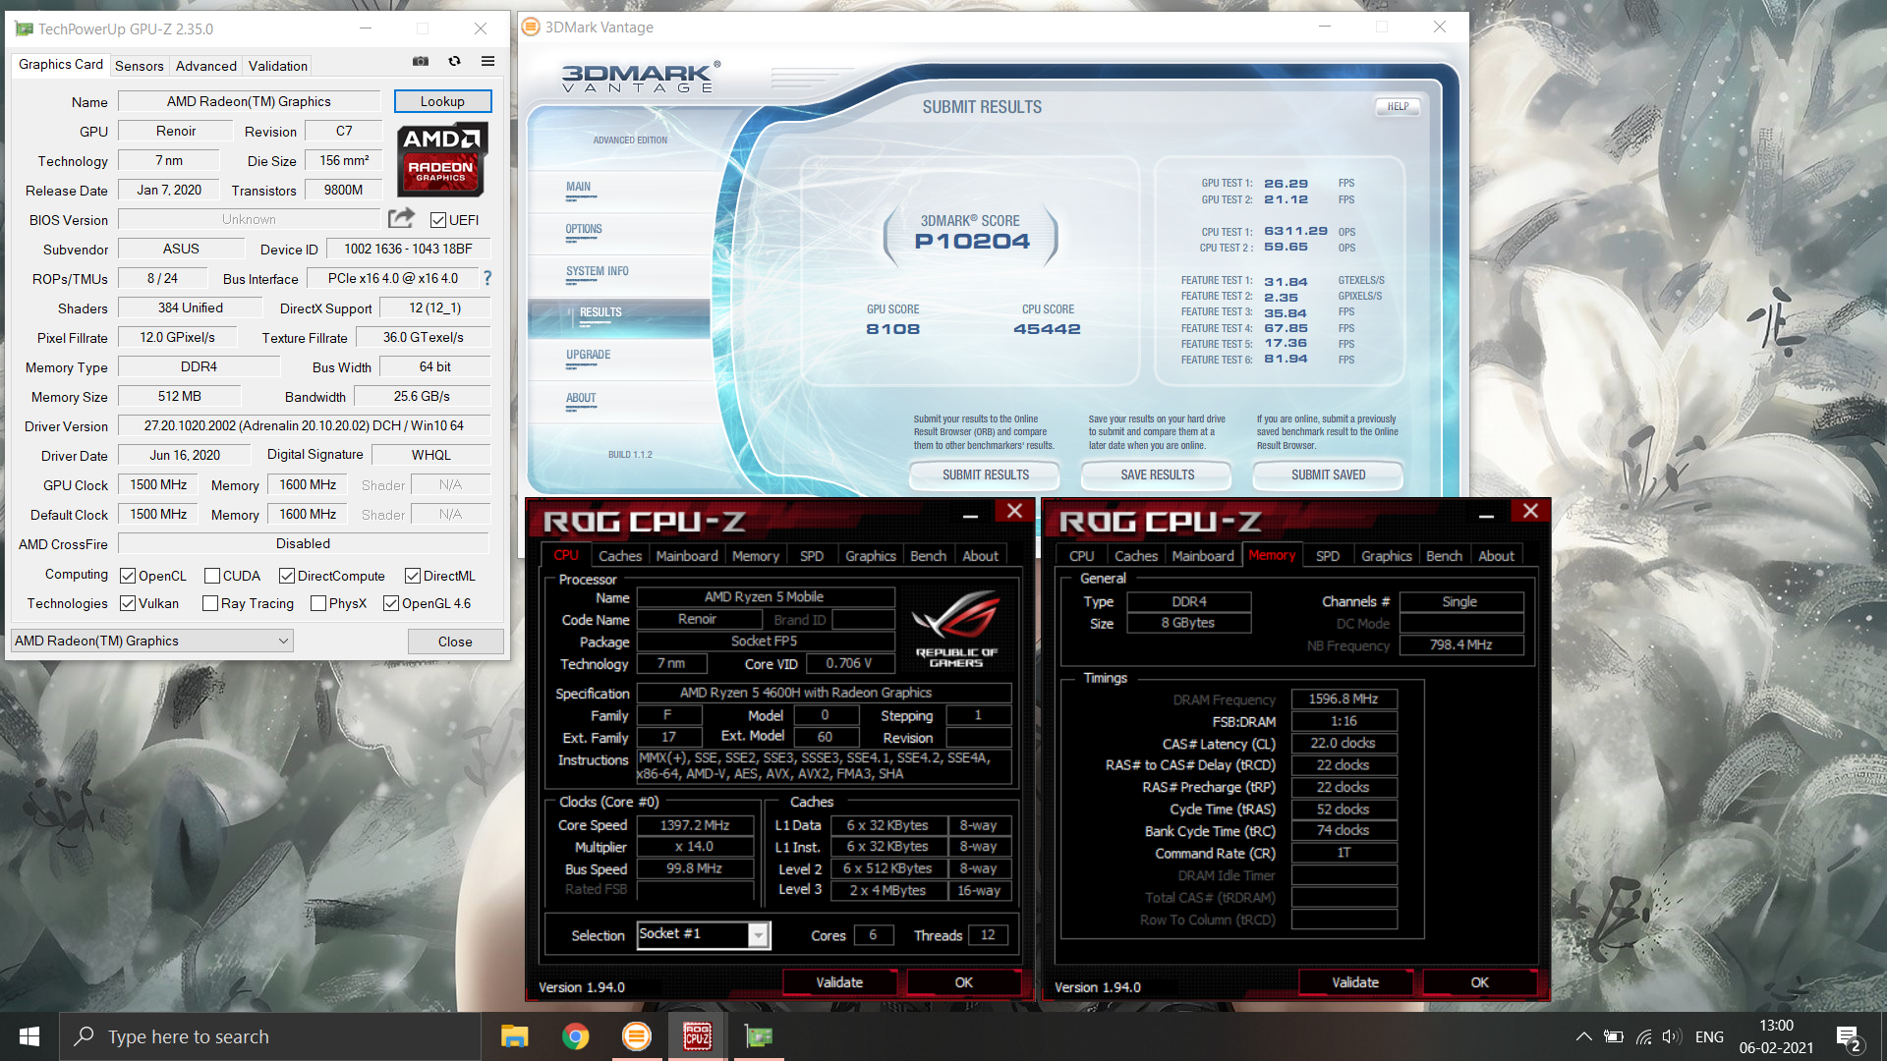Open File Explorer from the taskbar
The image size is (1887, 1061).
pyautogui.click(x=514, y=1036)
